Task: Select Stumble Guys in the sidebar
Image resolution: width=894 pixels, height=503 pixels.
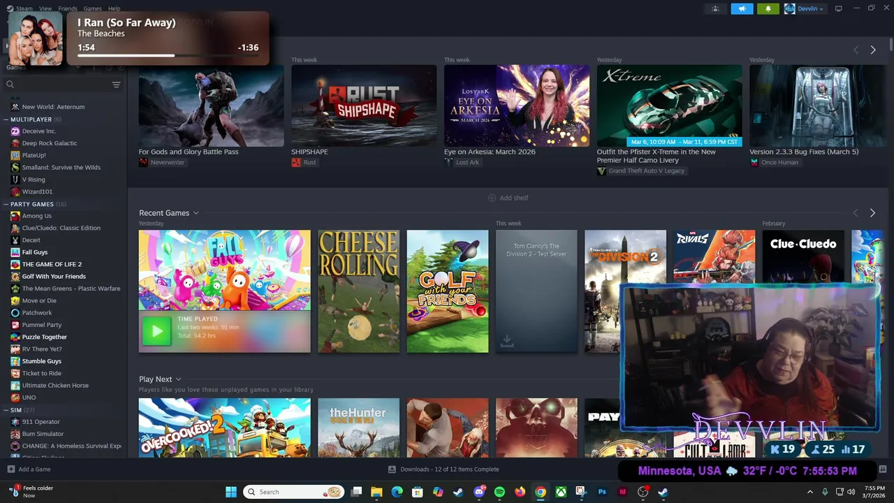Action: [41, 361]
